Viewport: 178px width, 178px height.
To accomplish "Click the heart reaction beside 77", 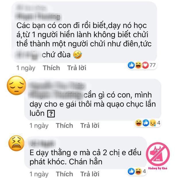I will coord(146,65).
